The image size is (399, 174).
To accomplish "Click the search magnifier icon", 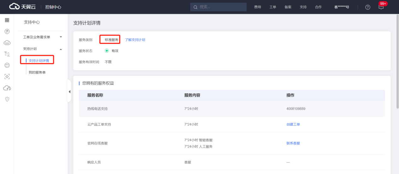I will coord(195,7).
